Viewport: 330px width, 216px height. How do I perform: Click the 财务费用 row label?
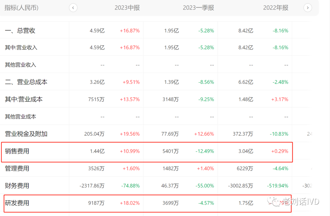coord(17,186)
